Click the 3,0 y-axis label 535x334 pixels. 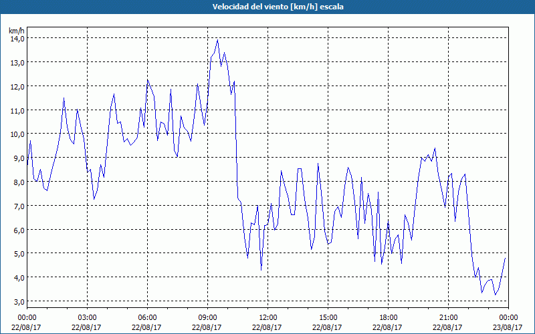(x=19, y=302)
